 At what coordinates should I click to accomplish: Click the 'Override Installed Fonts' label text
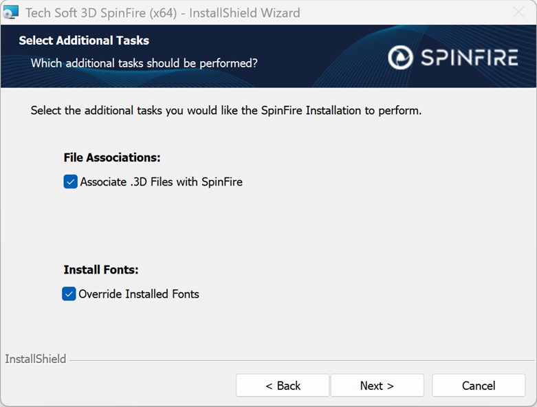pos(139,294)
